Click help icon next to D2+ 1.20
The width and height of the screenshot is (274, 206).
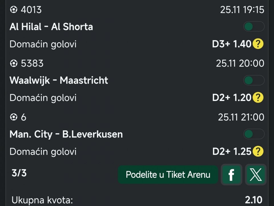pyautogui.click(x=258, y=98)
